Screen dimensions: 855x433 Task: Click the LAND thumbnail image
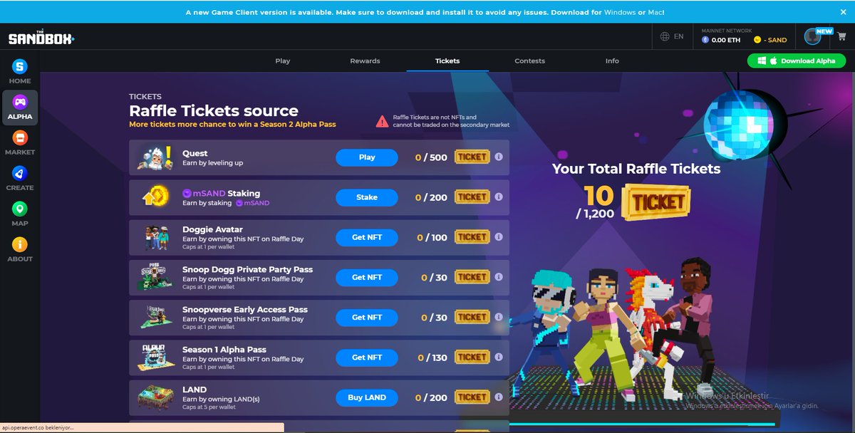tap(155, 397)
